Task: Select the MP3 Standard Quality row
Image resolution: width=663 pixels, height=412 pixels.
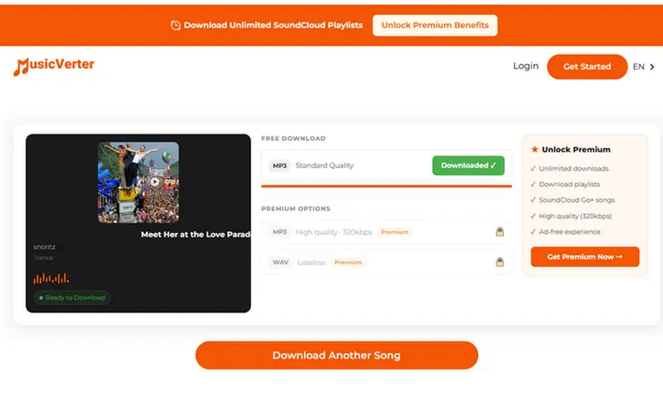Action: pos(386,166)
